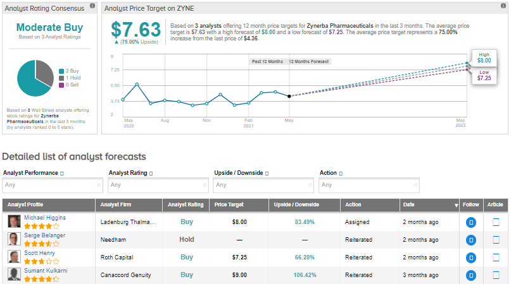The width and height of the screenshot is (511, 284).
Task: Open Serge Belanger analyst profile link
Action: [x=45, y=235]
